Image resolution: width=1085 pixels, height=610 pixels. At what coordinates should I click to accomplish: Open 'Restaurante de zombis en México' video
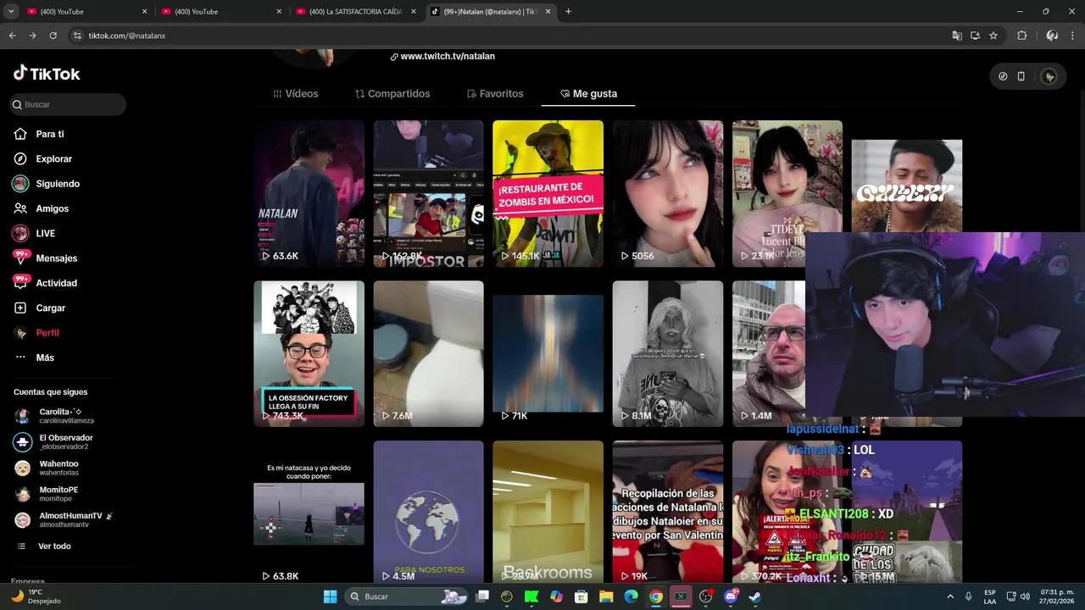pos(548,193)
